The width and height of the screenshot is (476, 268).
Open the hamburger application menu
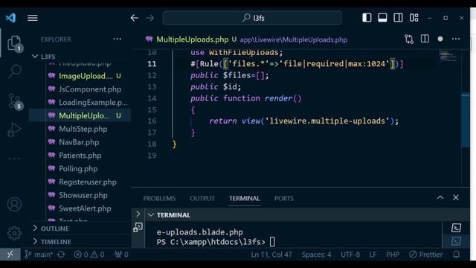click(33, 18)
